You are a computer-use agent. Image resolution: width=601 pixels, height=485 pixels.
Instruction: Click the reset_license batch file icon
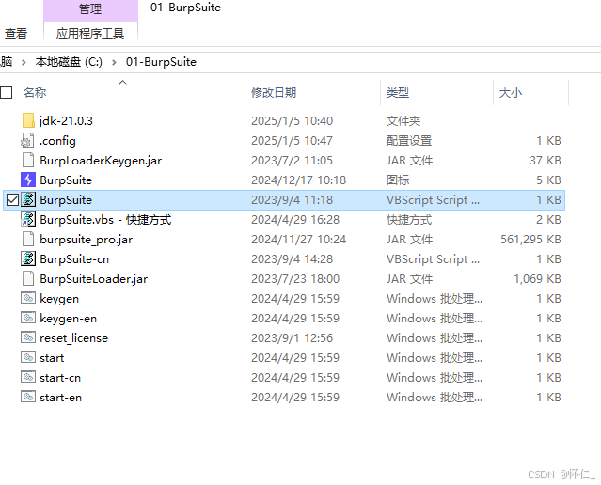pyautogui.click(x=28, y=337)
